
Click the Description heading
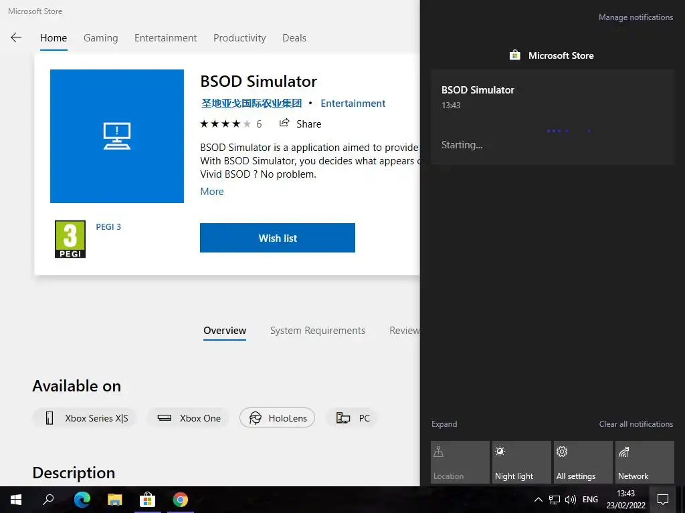[74, 473]
